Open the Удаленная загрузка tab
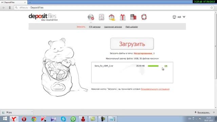The height and width of the screenshot is (122, 217). [113, 27]
